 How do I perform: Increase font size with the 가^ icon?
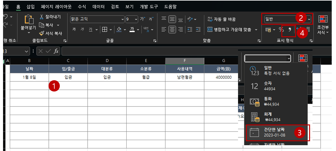click(143, 19)
